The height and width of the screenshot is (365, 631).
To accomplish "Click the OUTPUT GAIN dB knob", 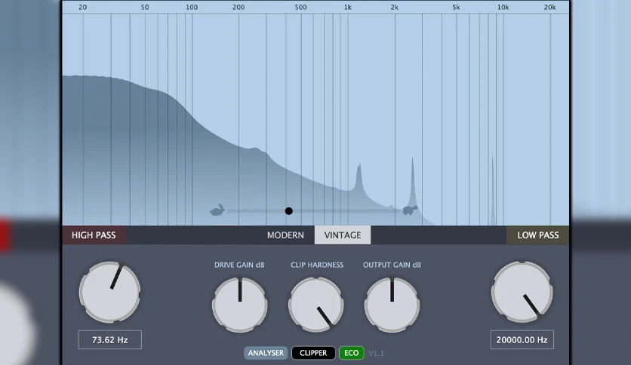I will 392,305.
